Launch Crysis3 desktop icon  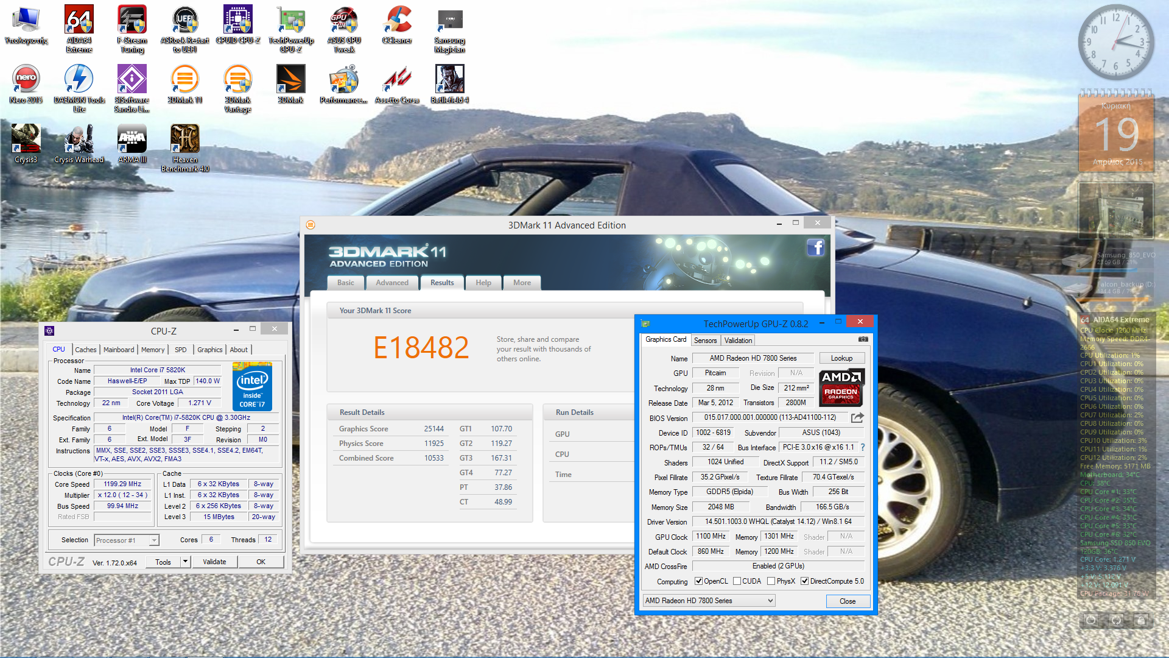pos(26,144)
